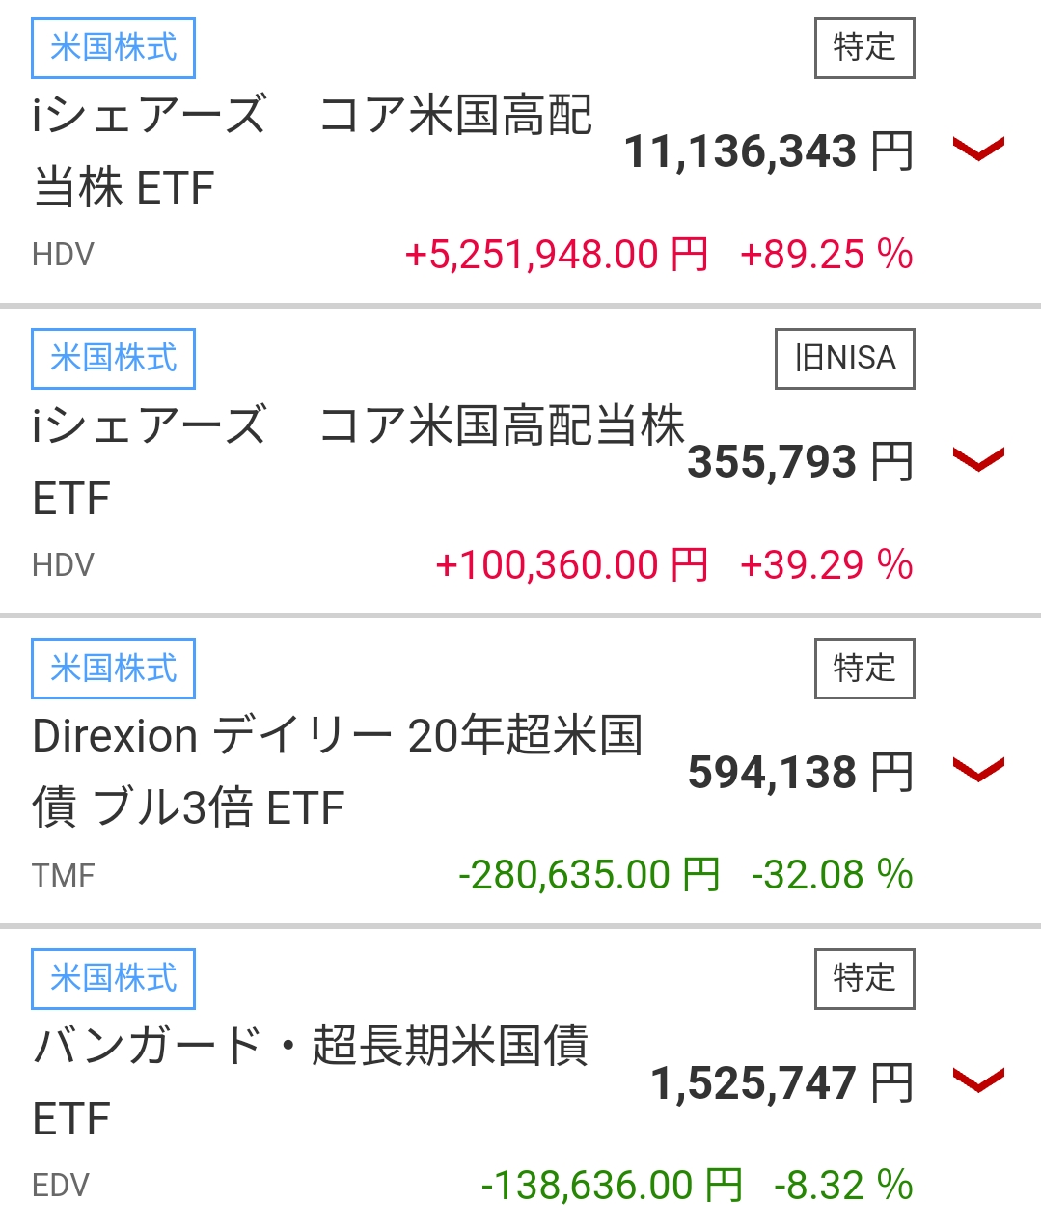Click the -280,635.00 円 loss figure
1041x1230 pixels.
tap(589, 875)
